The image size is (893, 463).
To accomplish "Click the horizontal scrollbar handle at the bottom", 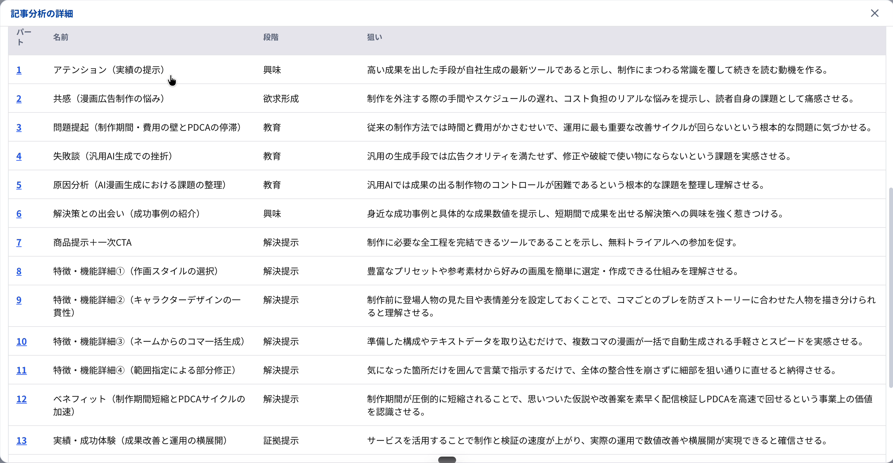I will click(x=447, y=459).
